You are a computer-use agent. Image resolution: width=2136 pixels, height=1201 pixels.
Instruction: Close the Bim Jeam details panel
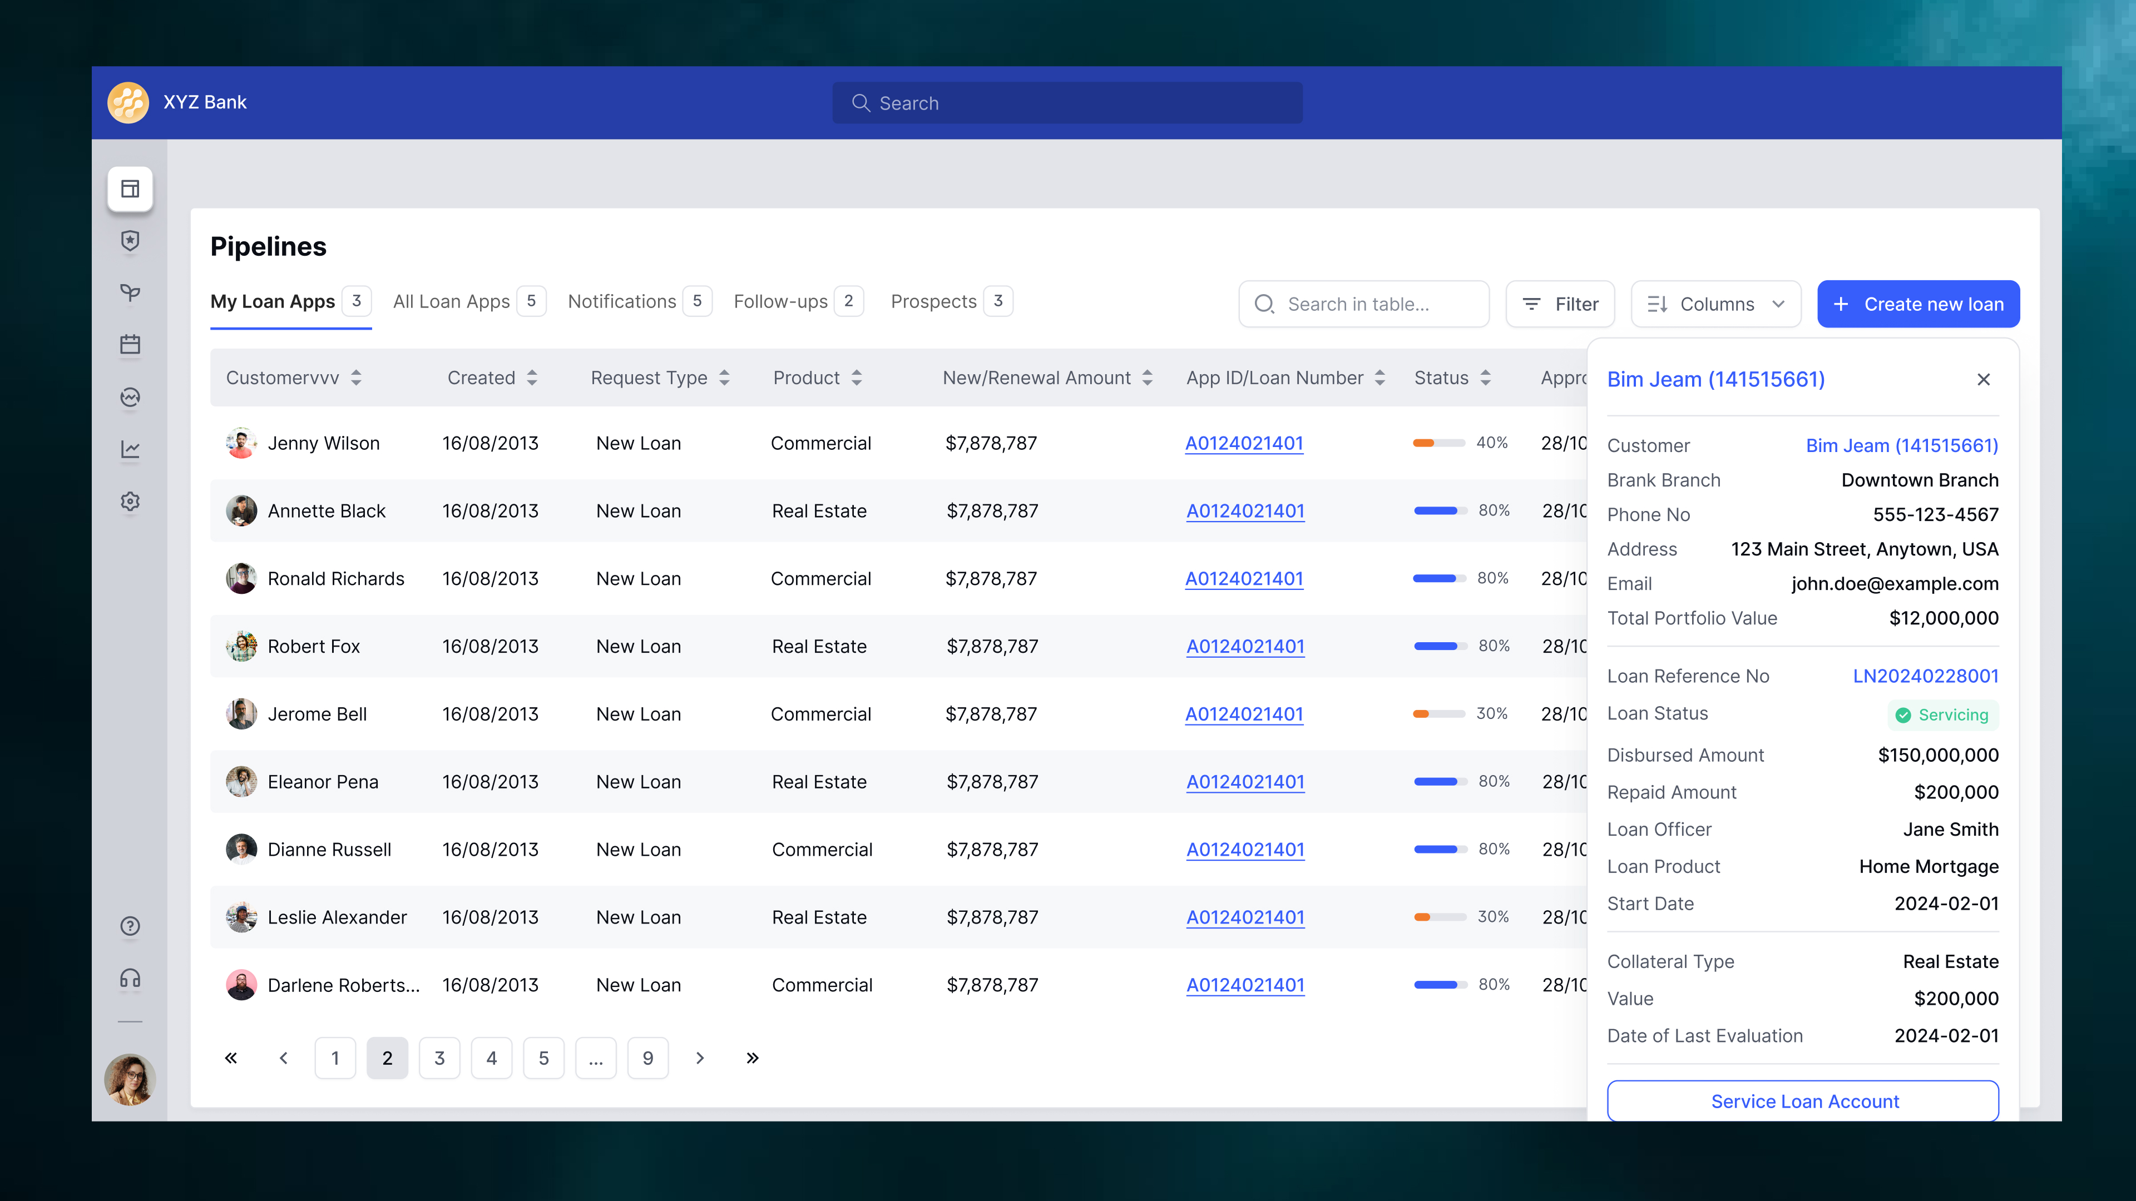click(x=1984, y=380)
